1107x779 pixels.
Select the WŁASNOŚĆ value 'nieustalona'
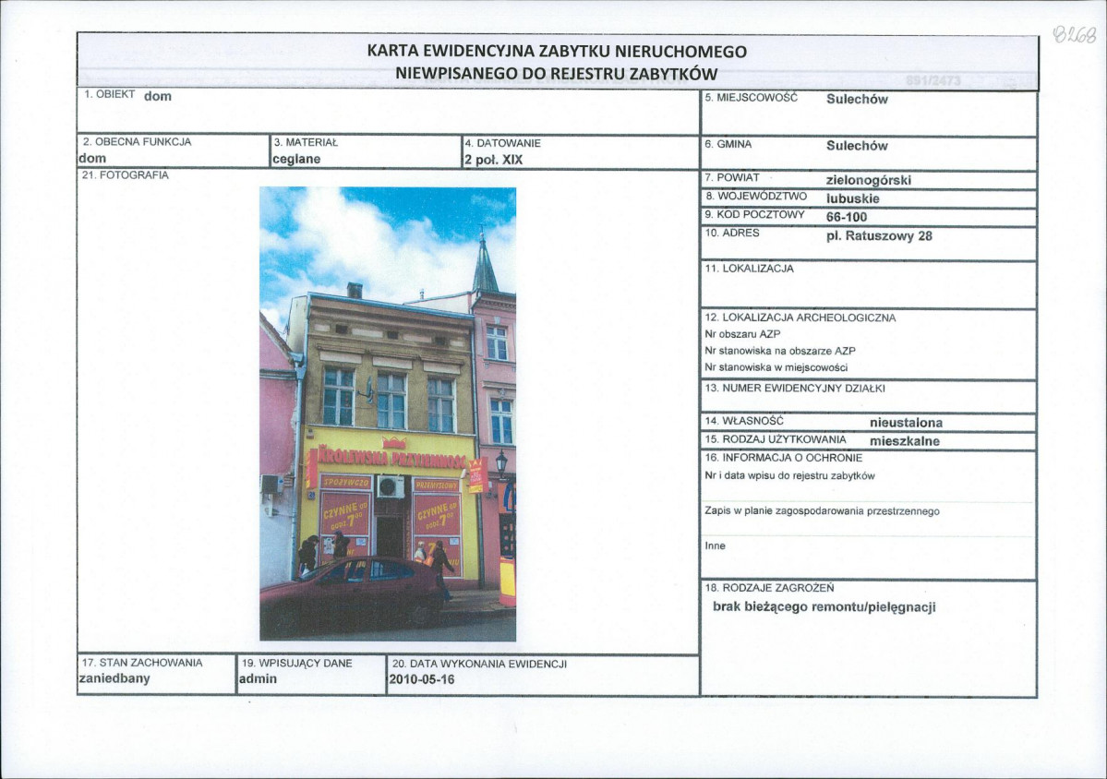(906, 423)
